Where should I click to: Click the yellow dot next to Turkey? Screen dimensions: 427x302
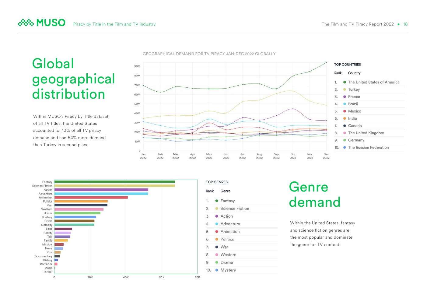pyautogui.click(x=345, y=90)
